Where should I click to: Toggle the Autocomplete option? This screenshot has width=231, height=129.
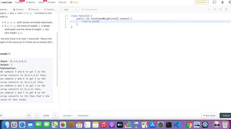[90, 9]
